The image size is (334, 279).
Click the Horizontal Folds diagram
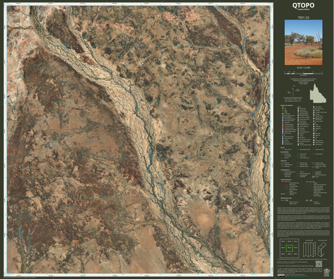tap(322, 249)
